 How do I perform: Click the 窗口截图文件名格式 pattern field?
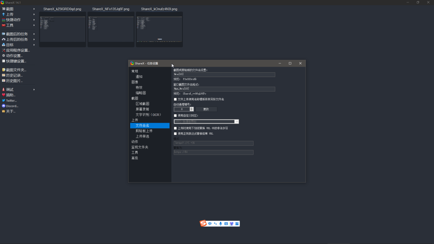[224, 89]
